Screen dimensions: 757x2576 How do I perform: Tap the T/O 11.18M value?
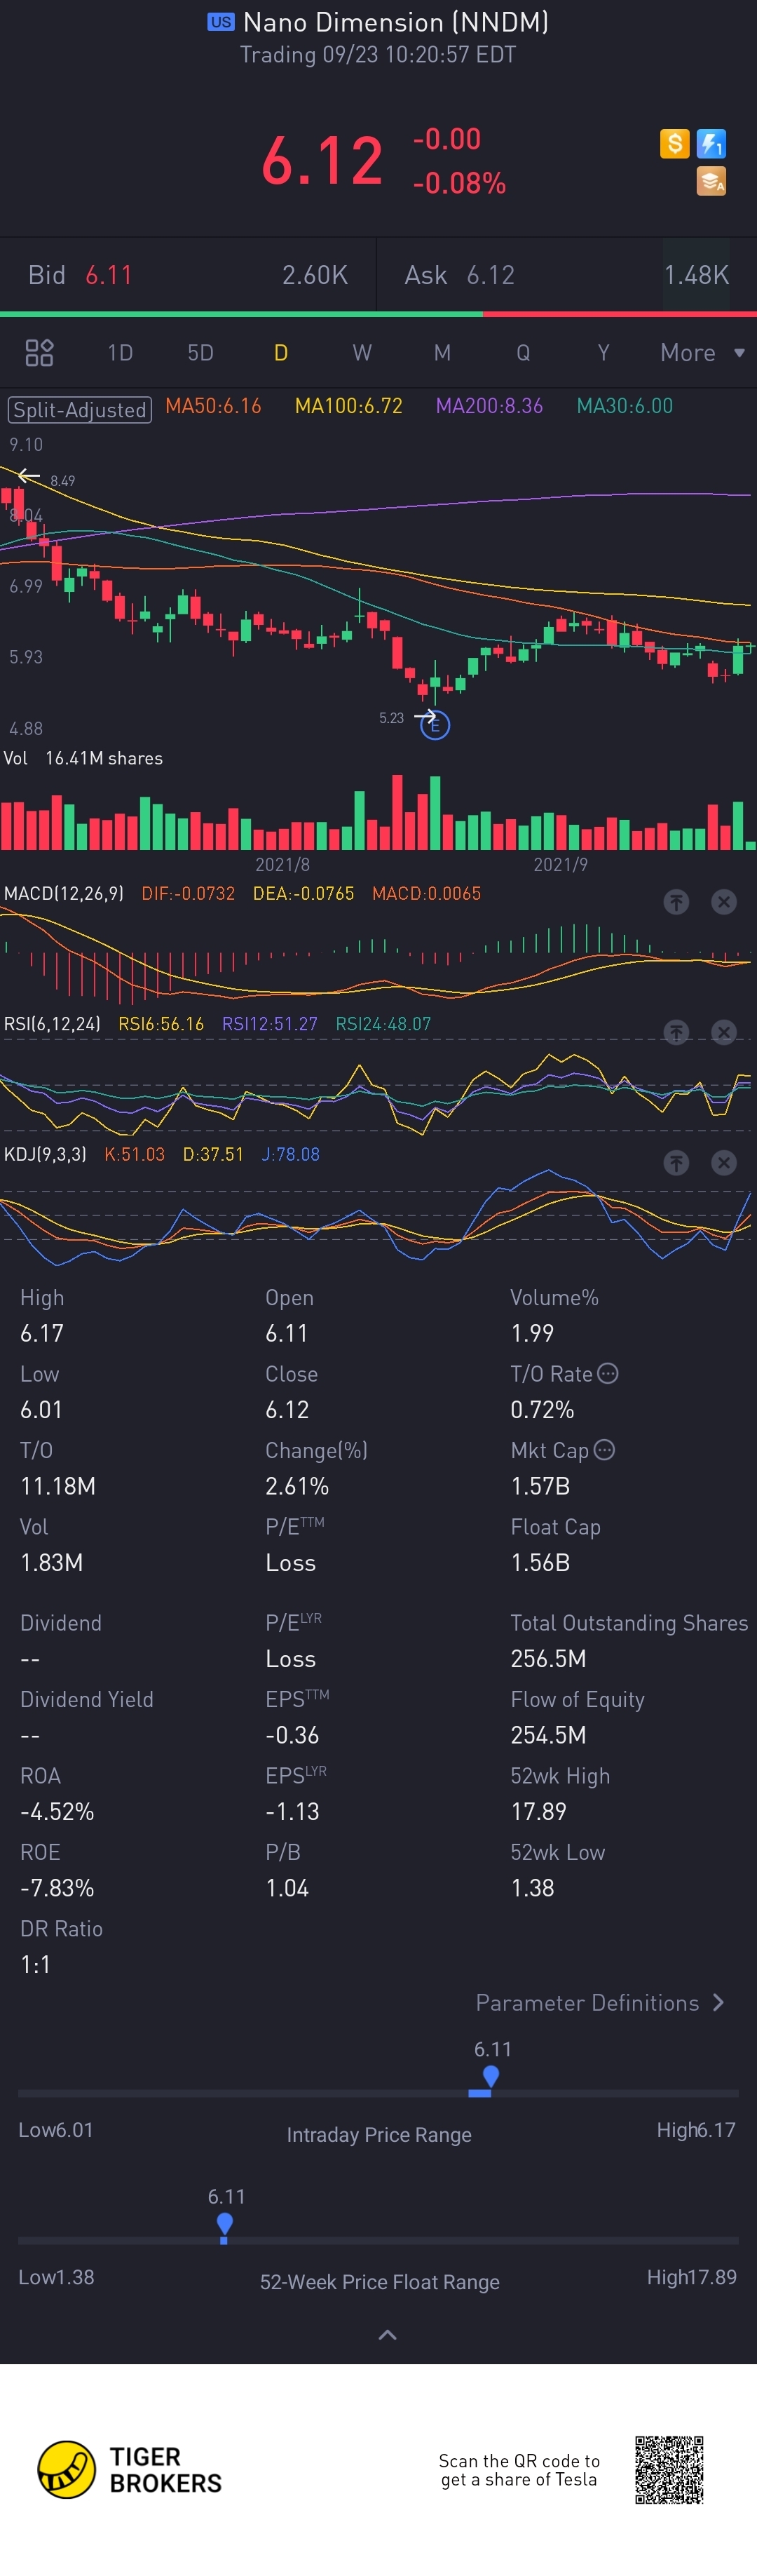tap(58, 1486)
